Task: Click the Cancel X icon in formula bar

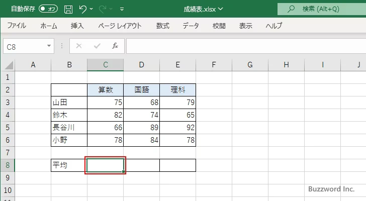Action: coord(79,46)
